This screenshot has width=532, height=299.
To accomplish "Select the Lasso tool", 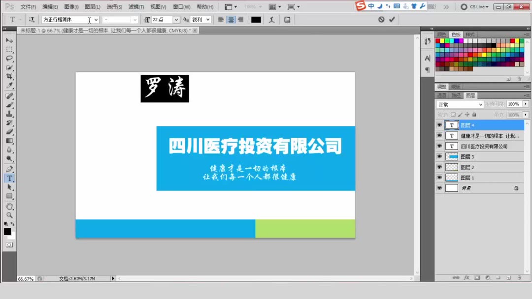I will pos(9,59).
